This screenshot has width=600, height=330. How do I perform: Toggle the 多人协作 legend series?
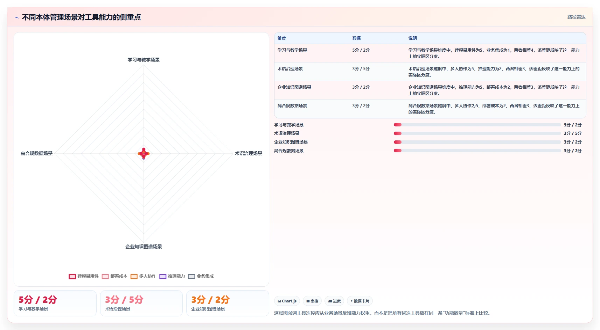[143, 276]
